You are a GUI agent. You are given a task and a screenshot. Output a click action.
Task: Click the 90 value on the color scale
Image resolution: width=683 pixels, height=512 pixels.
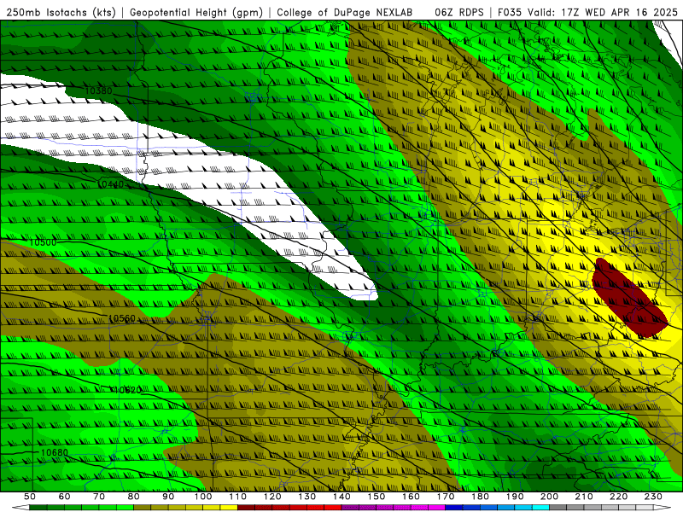coord(168,497)
